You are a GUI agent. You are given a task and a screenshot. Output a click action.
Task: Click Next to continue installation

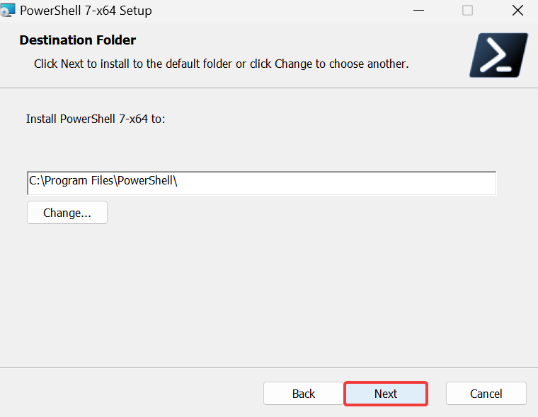pyautogui.click(x=386, y=394)
